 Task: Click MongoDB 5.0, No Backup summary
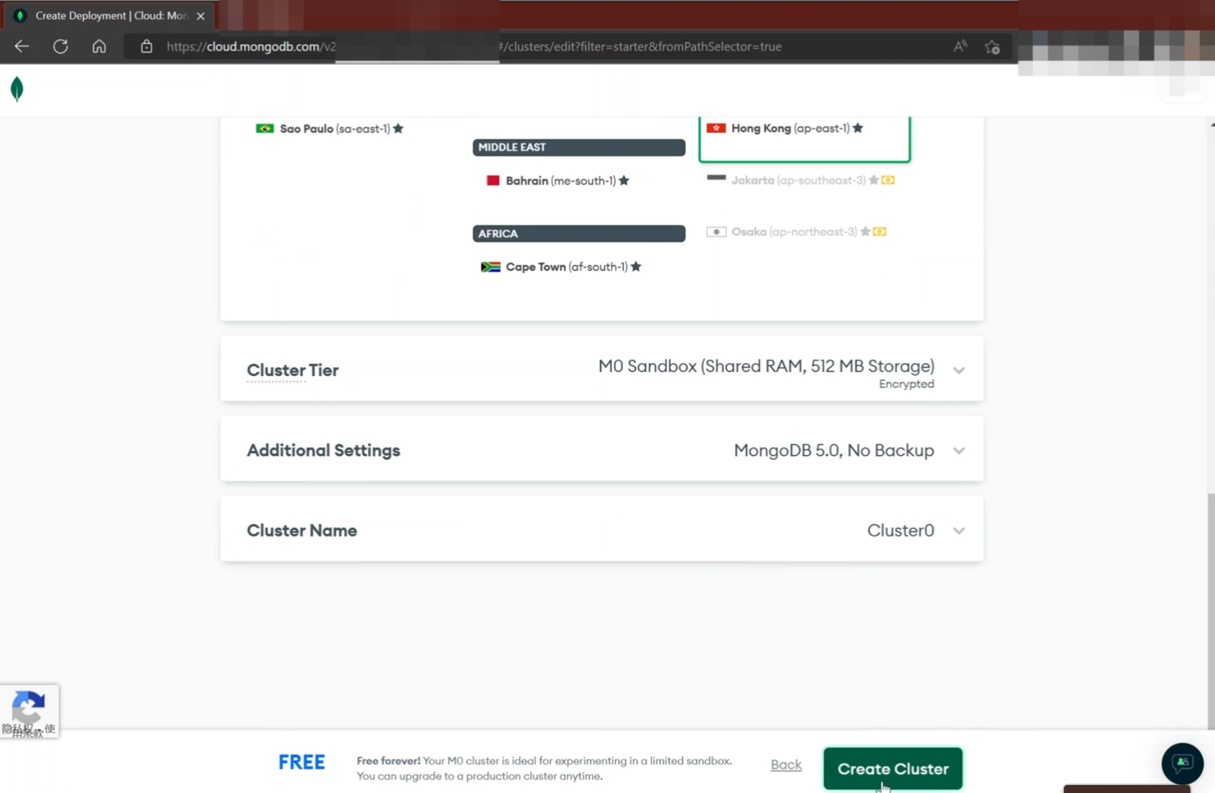coord(833,450)
